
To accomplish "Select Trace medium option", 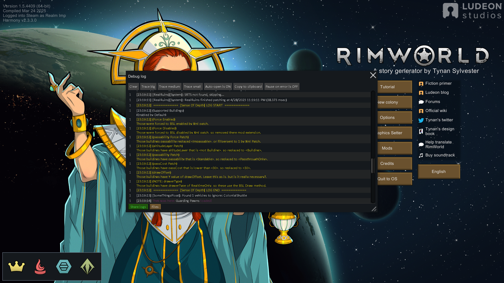I will (169, 86).
